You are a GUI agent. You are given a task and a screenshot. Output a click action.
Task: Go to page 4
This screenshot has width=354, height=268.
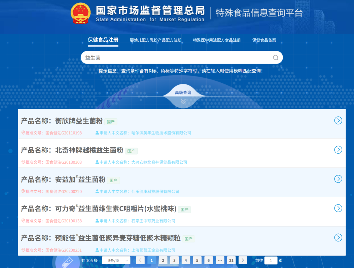(x=186, y=260)
